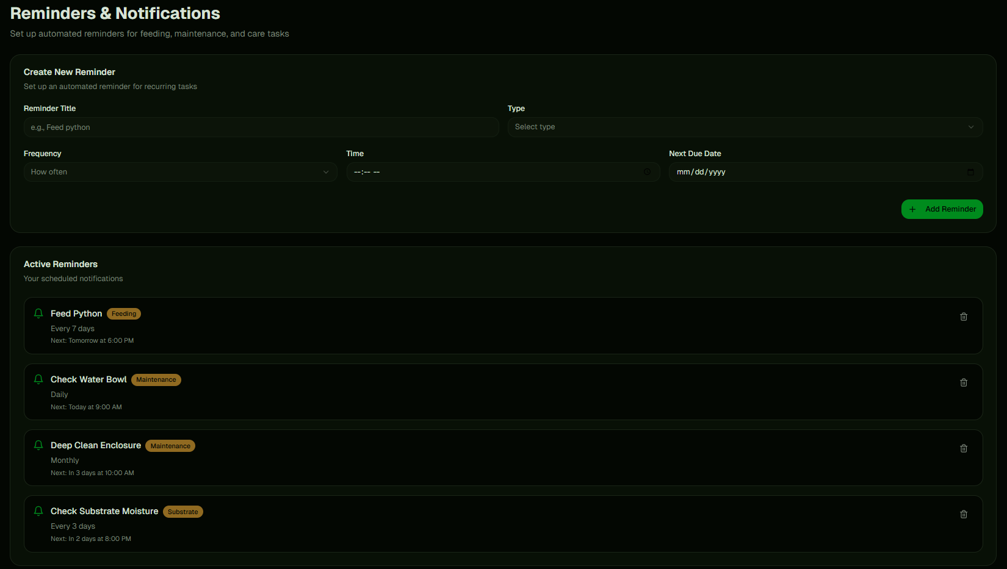Select the Deep Clean Enclosure reminder title
This screenshot has height=569, width=1007.
click(96, 445)
